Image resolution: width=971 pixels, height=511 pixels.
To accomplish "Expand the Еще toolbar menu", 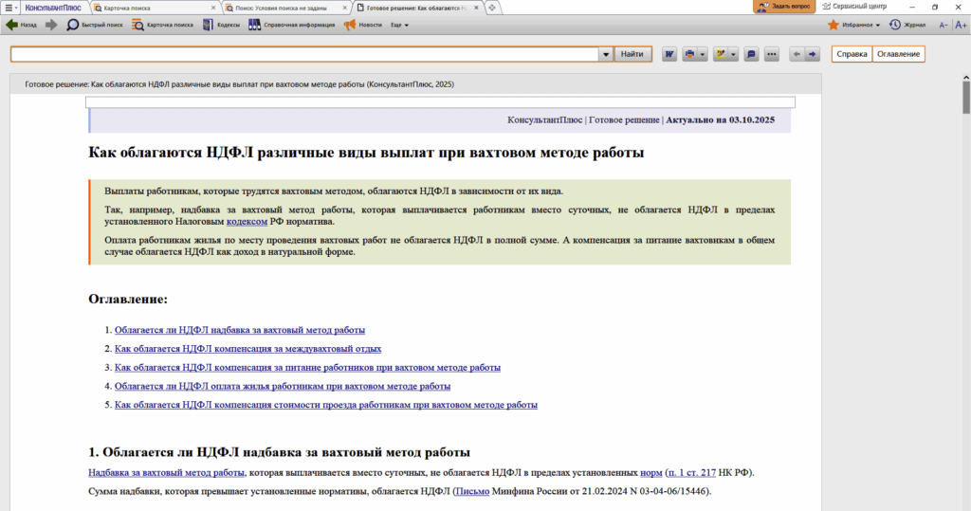I will tap(400, 25).
